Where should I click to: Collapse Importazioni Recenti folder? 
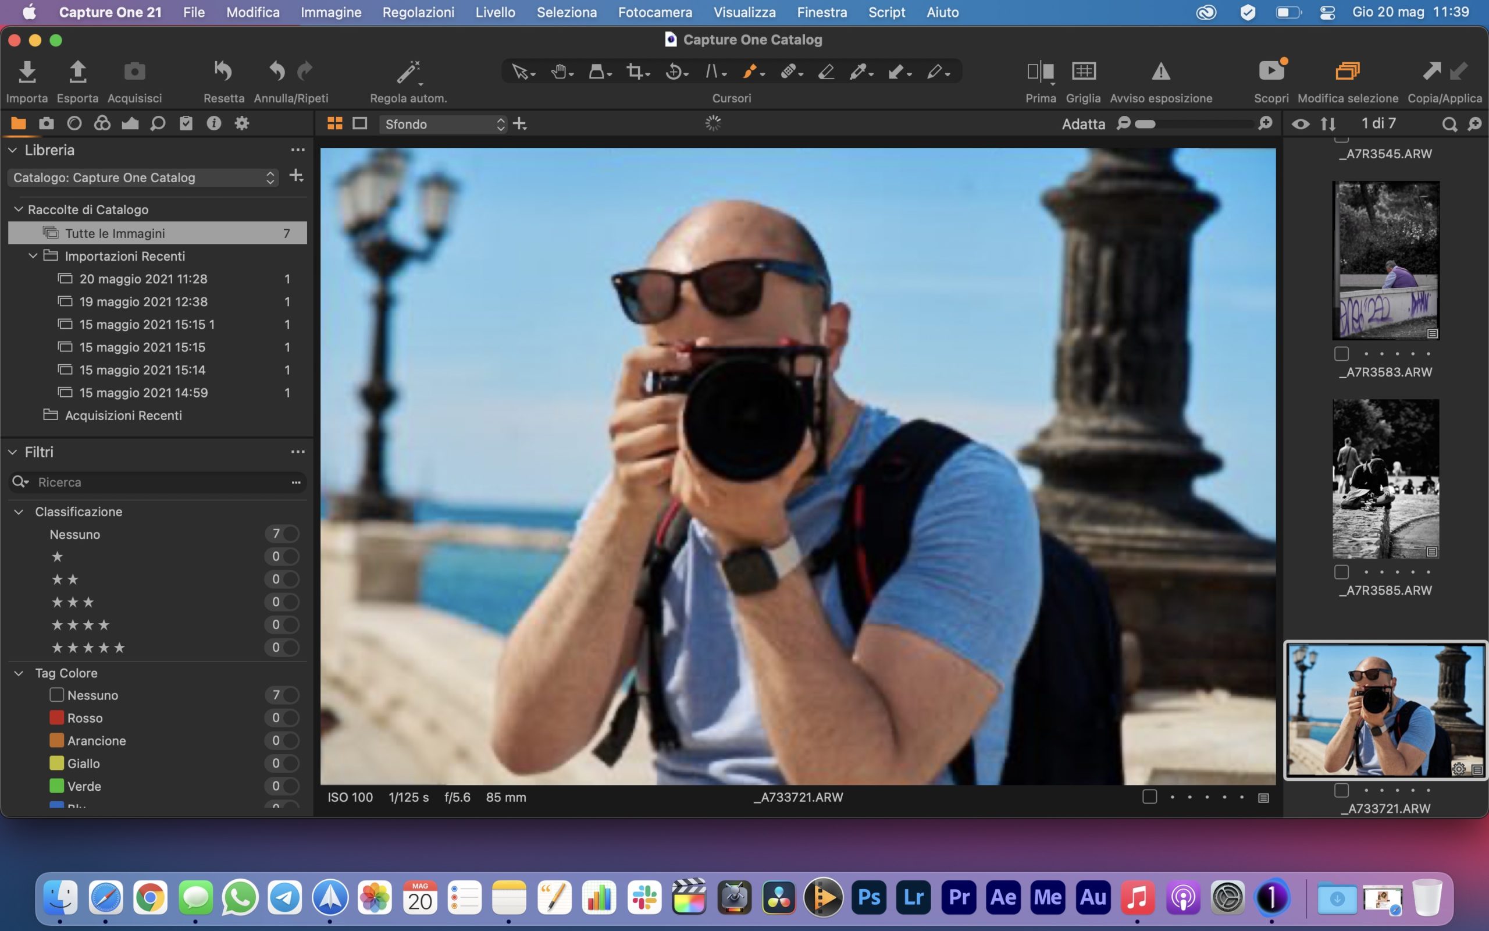pyautogui.click(x=33, y=255)
